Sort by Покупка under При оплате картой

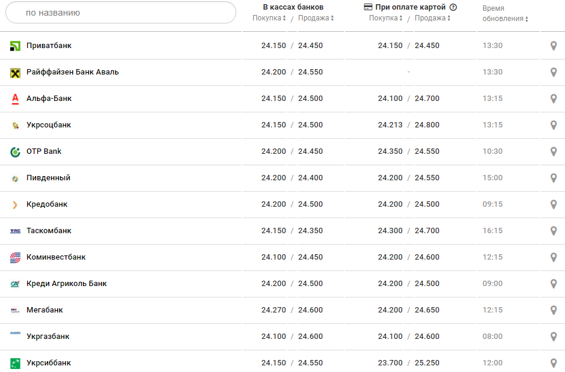click(386, 18)
